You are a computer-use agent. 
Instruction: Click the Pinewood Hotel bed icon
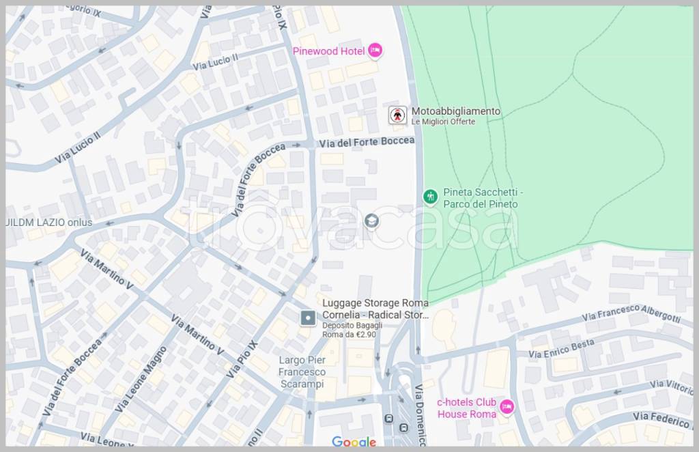(x=375, y=51)
